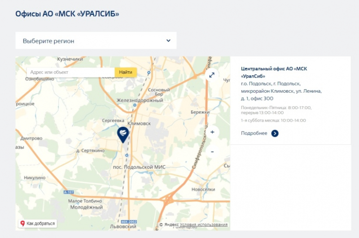The image size is (359, 238).
Task: Click the Как добраться button
Action: [x=37, y=223]
